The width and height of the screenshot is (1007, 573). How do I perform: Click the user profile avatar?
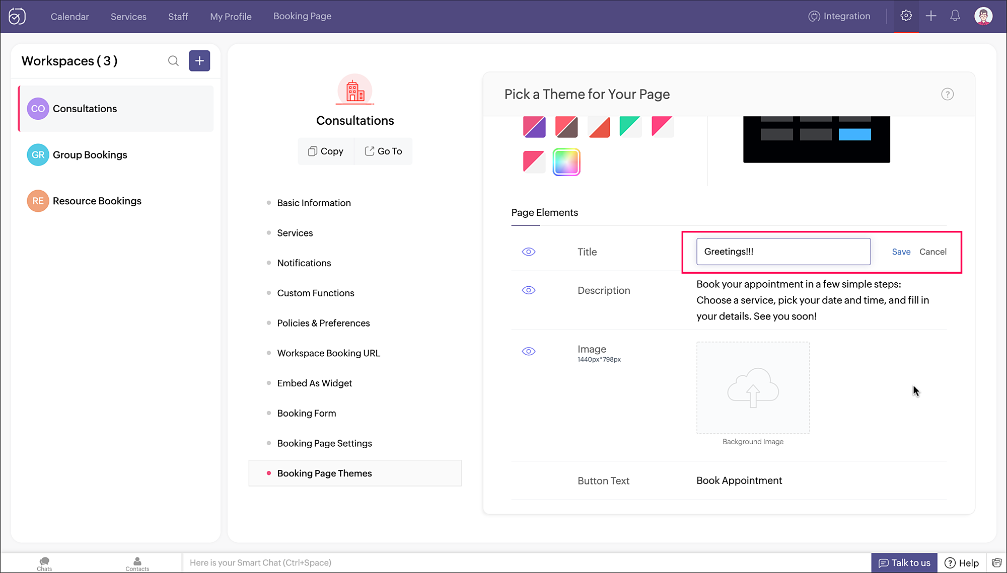point(983,16)
